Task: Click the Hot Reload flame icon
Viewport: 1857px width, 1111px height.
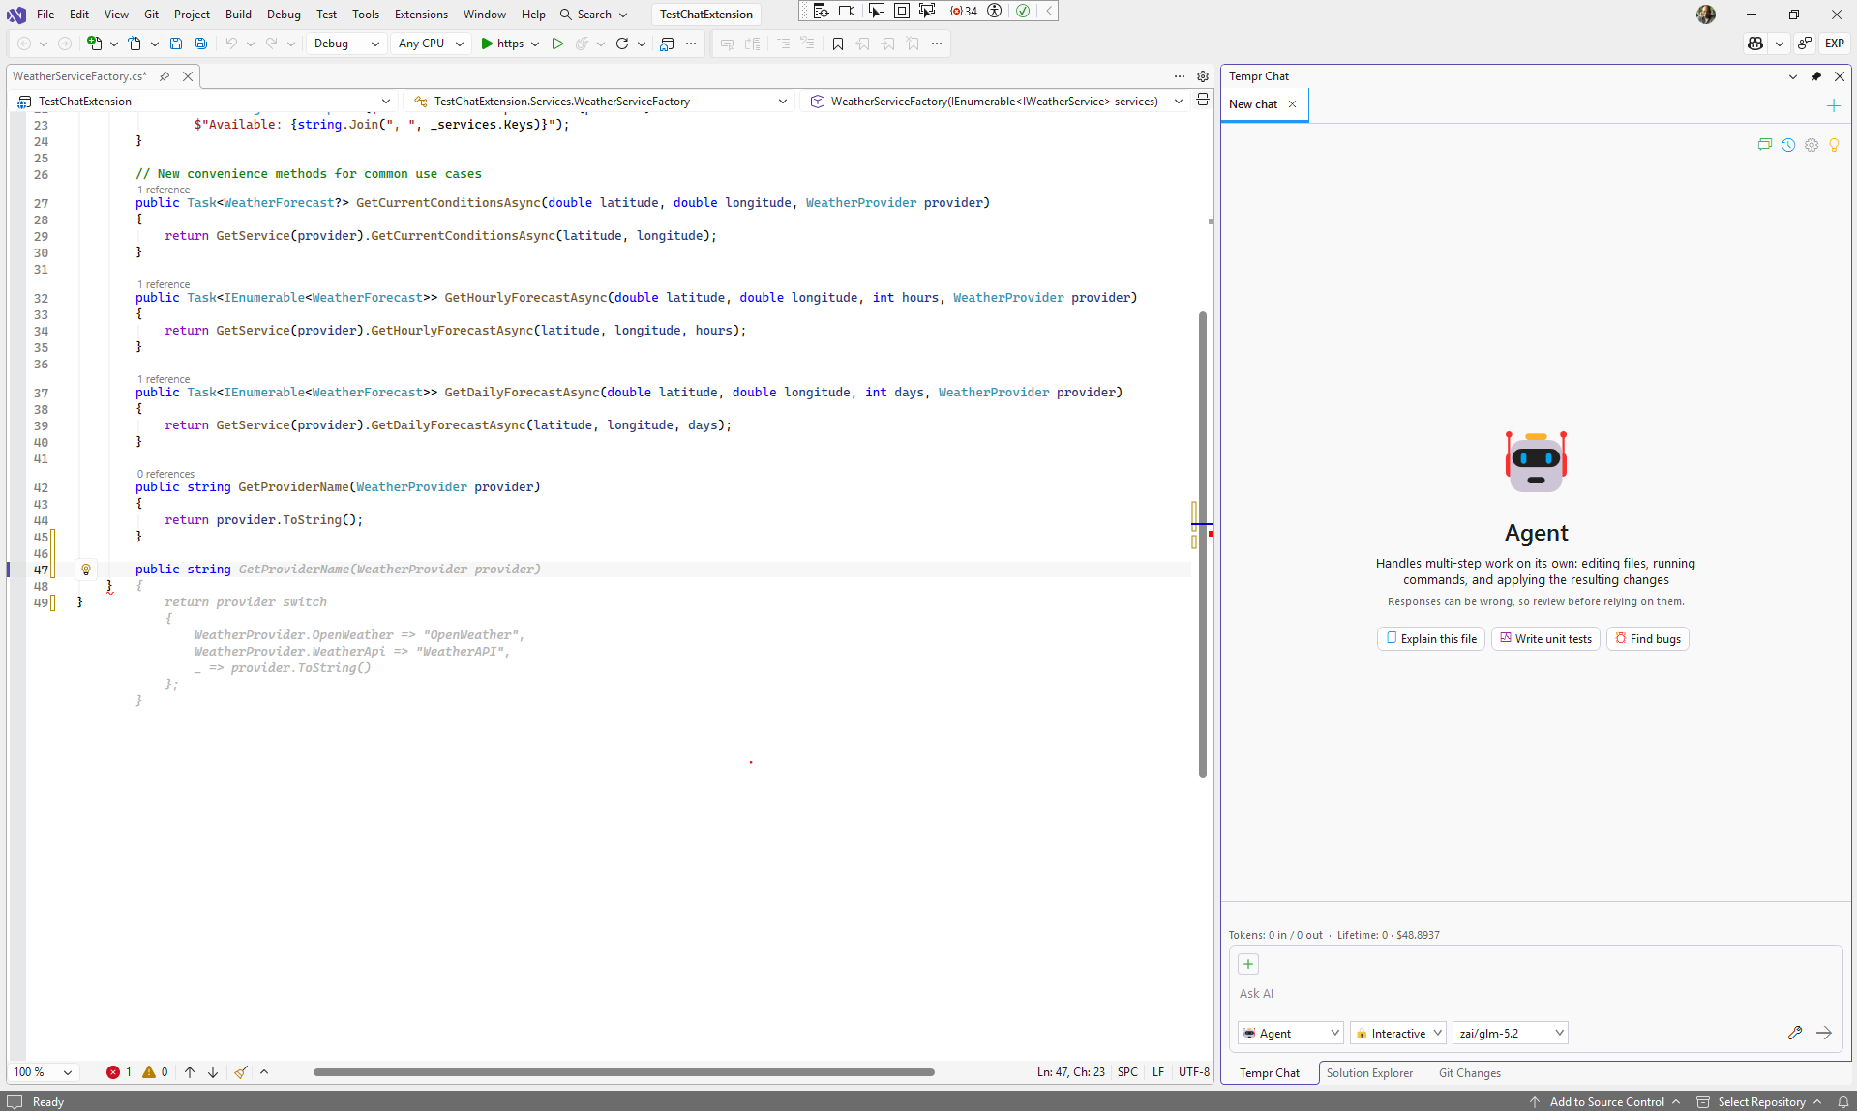Action: point(582,44)
